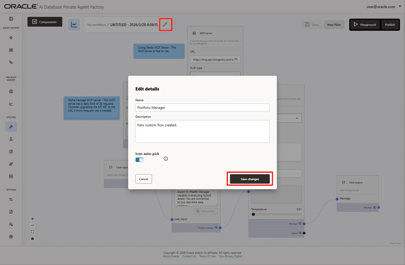
Task: Click the Save prompt button on prompt node
Action: pos(206,211)
